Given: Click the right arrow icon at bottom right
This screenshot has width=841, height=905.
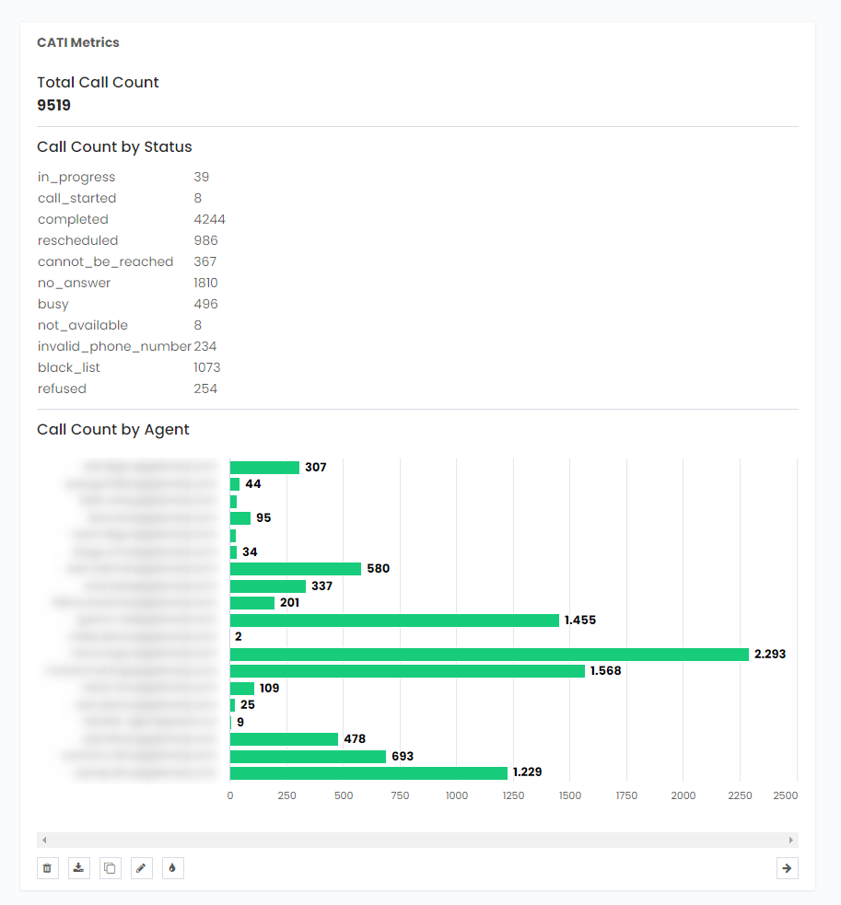Looking at the screenshot, I should click(x=787, y=867).
